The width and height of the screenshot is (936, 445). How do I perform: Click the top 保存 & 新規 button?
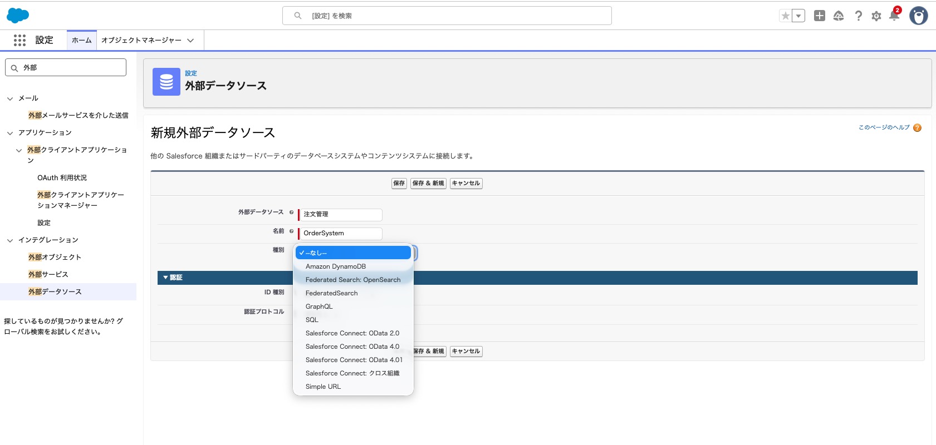[x=428, y=184]
